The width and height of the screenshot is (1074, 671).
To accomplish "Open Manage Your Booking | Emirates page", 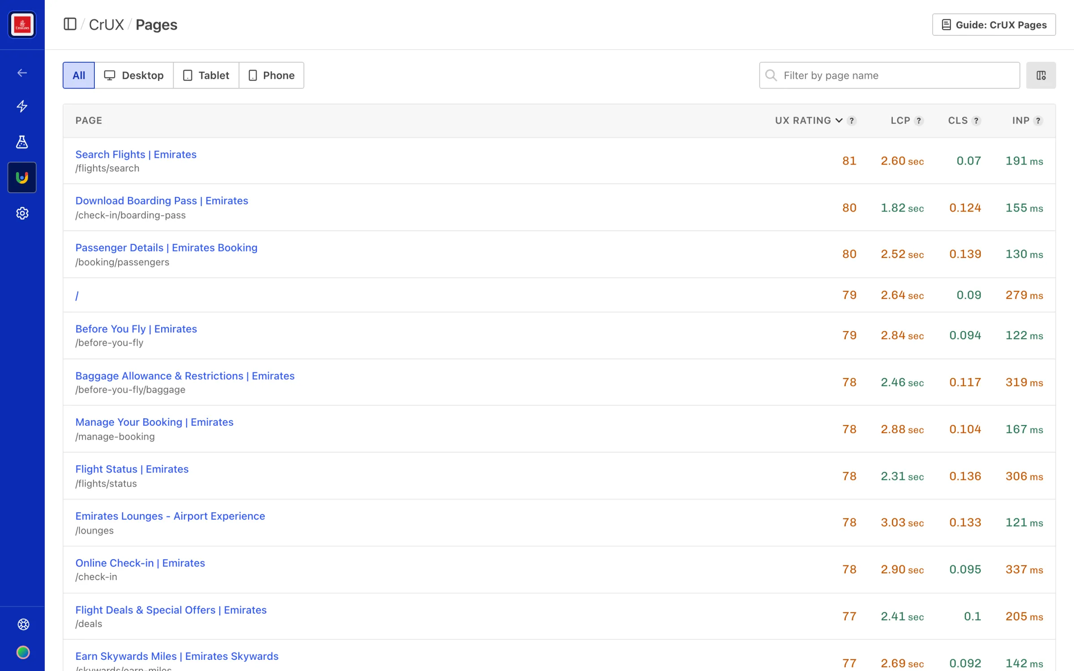I will pyautogui.click(x=154, y=422).
